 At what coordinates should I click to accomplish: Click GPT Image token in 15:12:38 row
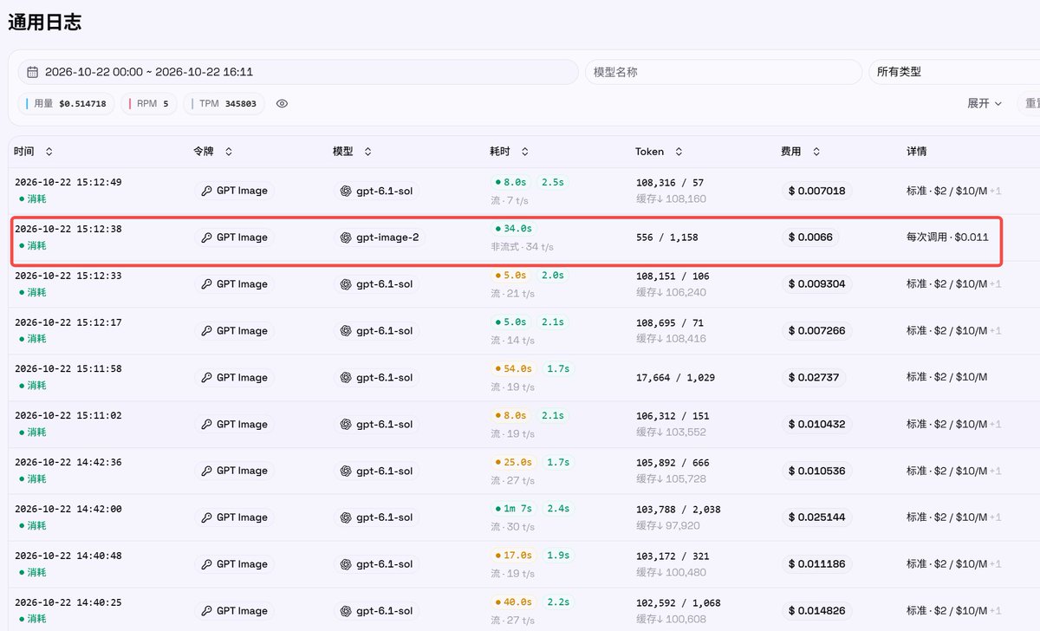click(234, 237)
